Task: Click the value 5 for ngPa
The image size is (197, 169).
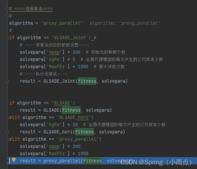Action: pyautogui.click(x=74, y=59)
